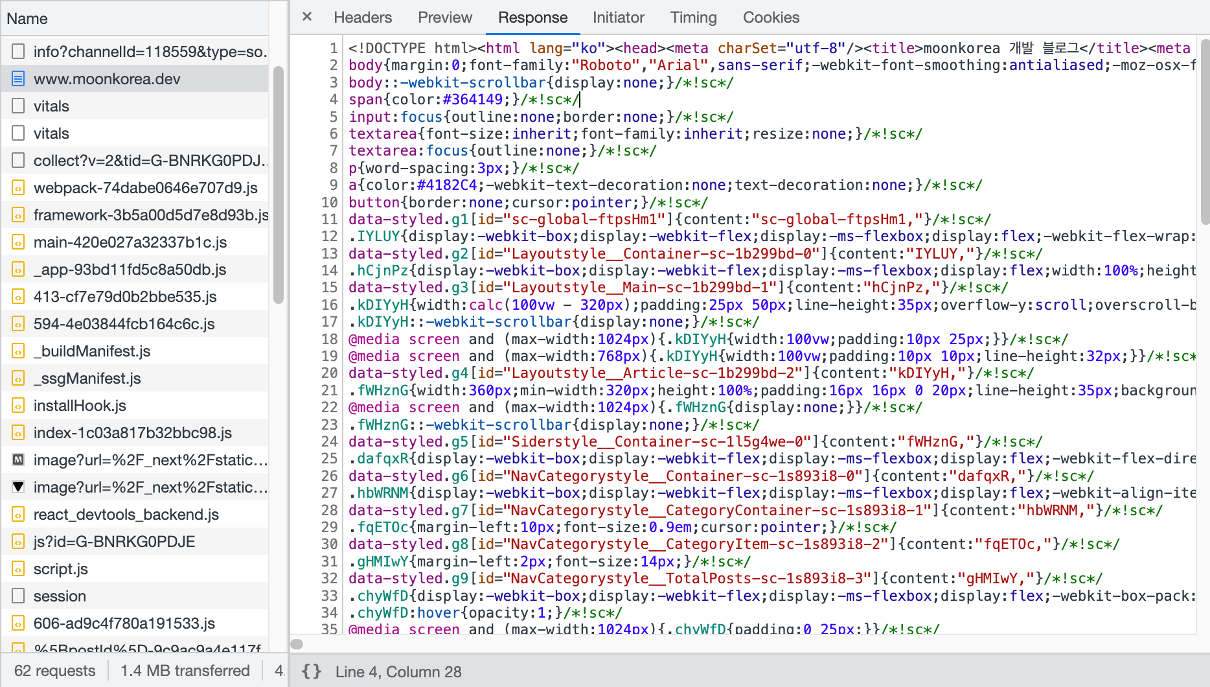
Task: Click the JS icon beside _buildManifest.js
Action: pos(18,351)
